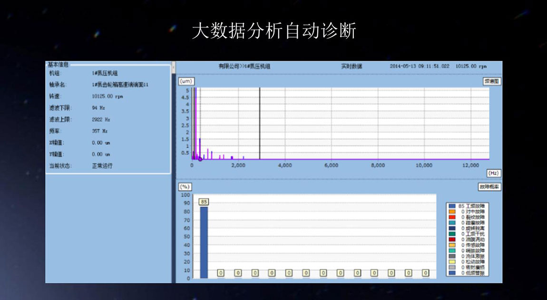
Task: Click the 10125.00 rpm reading in the chart header
Action: tap(471, 66)
